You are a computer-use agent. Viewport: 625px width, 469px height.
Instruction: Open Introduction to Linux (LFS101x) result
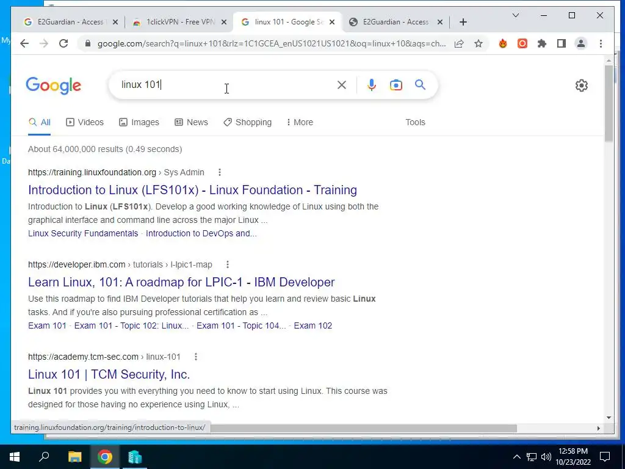tap(192, 190)
